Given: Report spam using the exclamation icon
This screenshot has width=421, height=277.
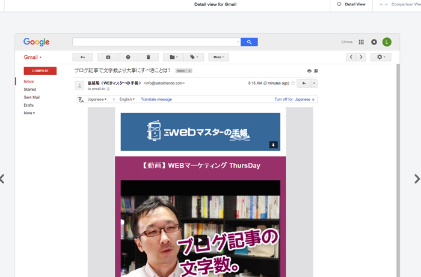Looking at the screenshot, I should point(128,57).
